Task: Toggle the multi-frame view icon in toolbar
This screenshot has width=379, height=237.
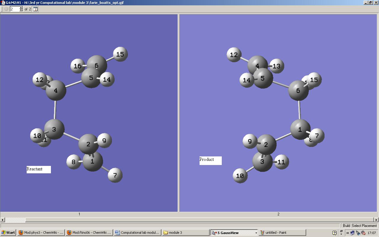Action: pyautogui.click(x=35, y=9)
